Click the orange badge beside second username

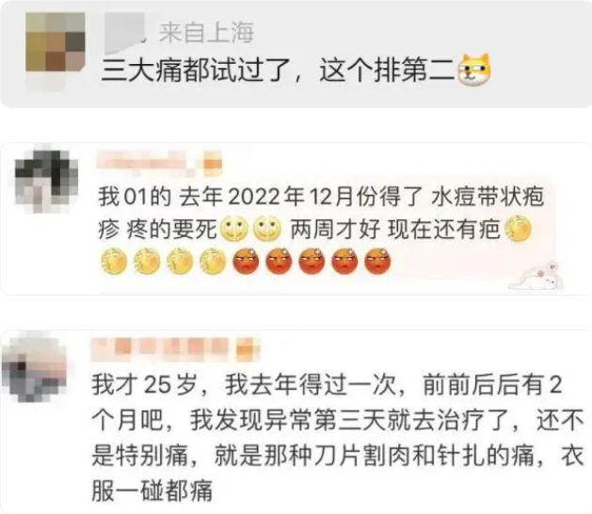coord(213,164)
